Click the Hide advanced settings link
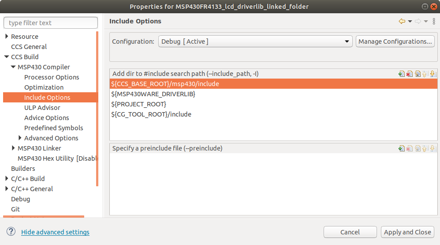 click(x=55, y=232)
